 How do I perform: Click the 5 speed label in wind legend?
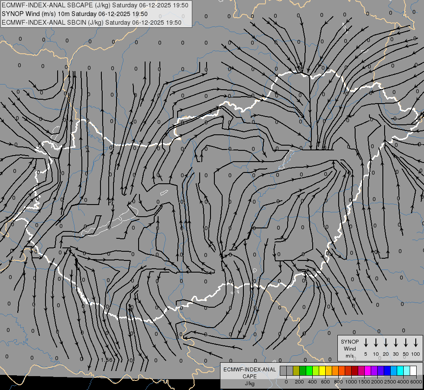pyautogui.click(x=366, y=354)
